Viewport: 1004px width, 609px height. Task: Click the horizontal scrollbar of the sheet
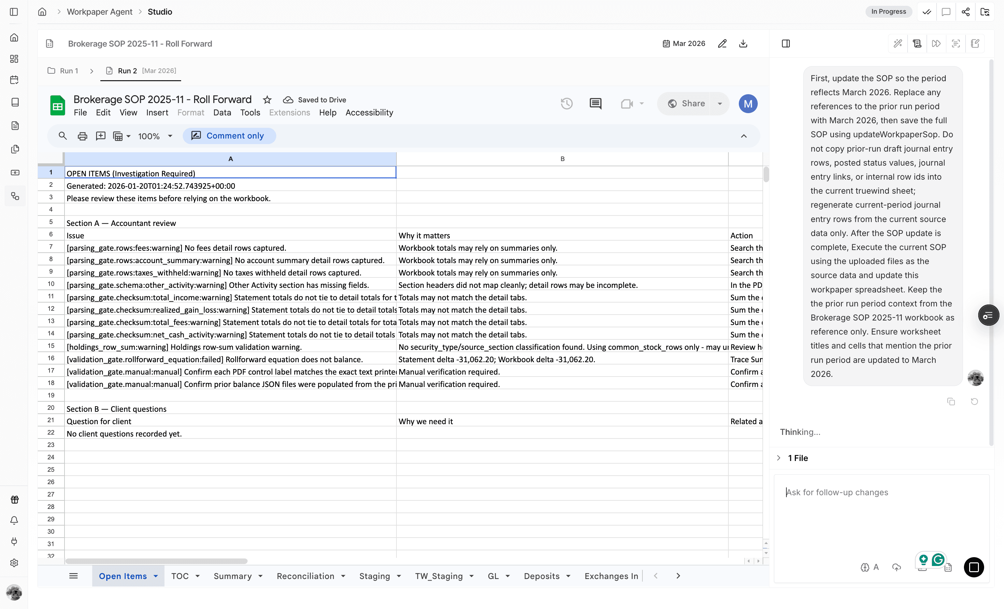(156, 561)
